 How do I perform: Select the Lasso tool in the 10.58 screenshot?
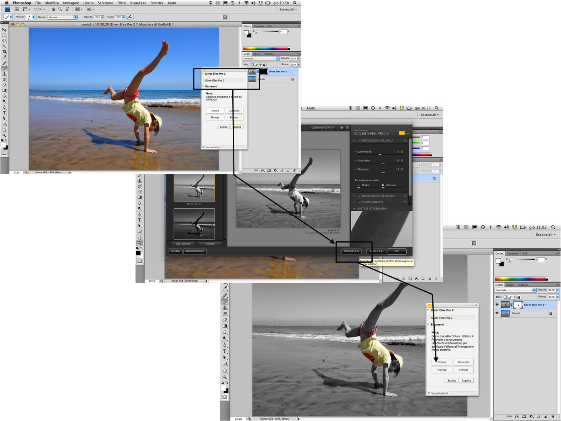(4, 41)
